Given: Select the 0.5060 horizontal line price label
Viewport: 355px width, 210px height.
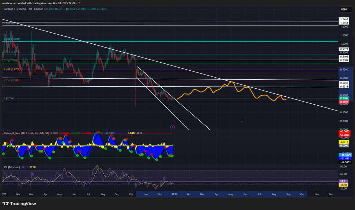Looking at the screenshot, I should (344, 83).
